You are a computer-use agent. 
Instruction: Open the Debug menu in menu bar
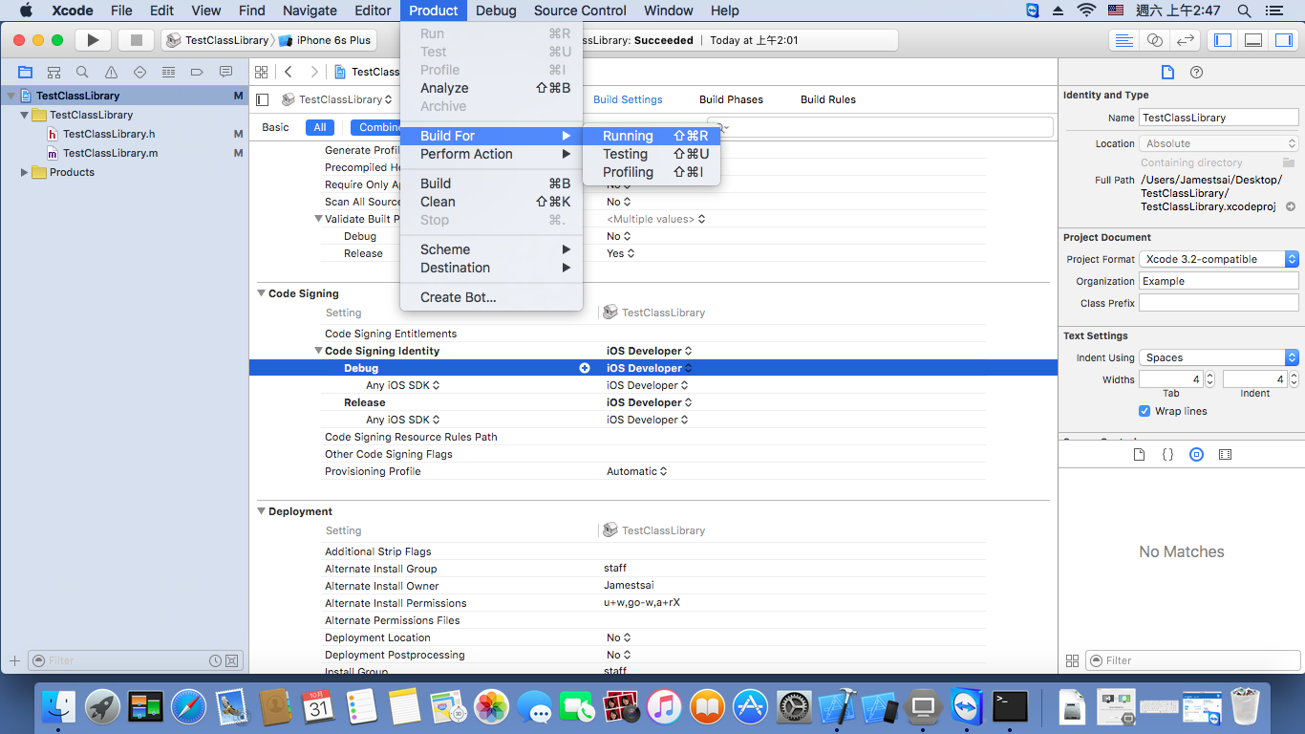coord(496,11)
